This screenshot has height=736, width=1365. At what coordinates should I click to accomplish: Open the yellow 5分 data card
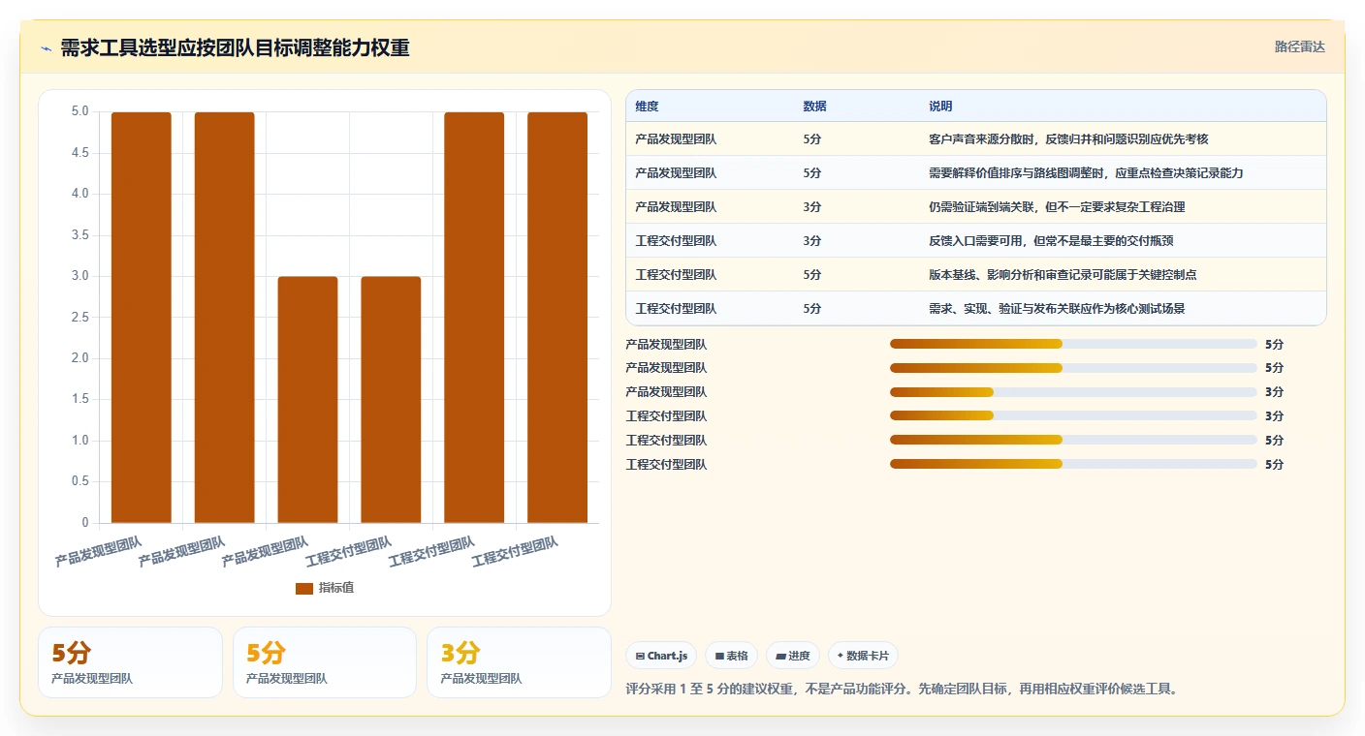[325, 662]
